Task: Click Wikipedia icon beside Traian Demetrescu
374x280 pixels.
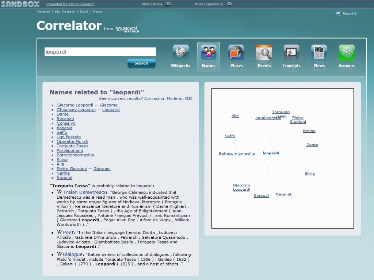Action: tap(60, 192)
